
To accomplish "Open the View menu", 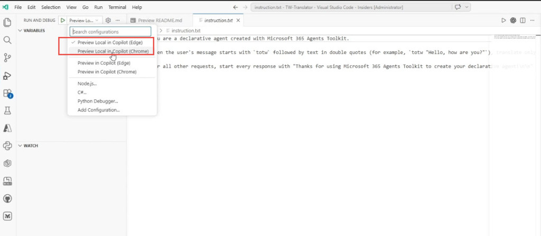I will click(x=71, y=7).
